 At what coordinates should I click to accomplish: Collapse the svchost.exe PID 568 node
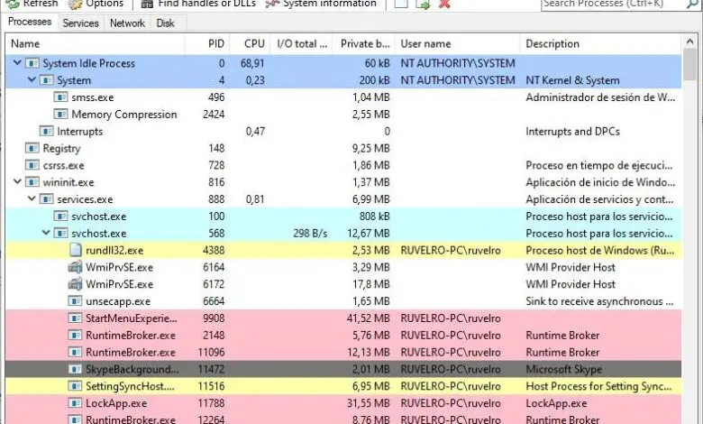coord(46,233)
